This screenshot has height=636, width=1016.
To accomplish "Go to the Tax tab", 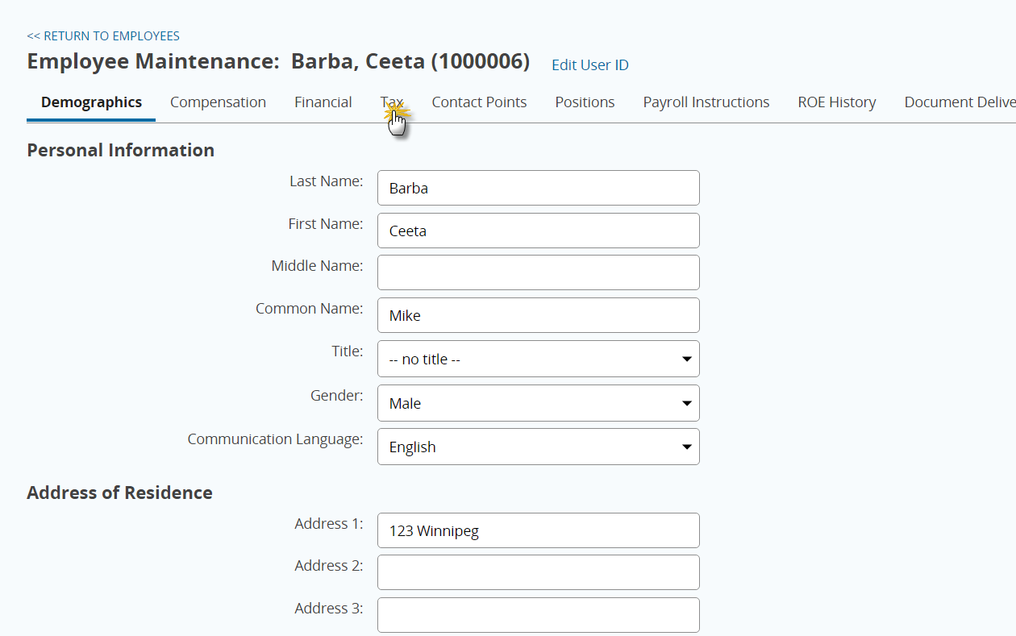I will [392, 102].
